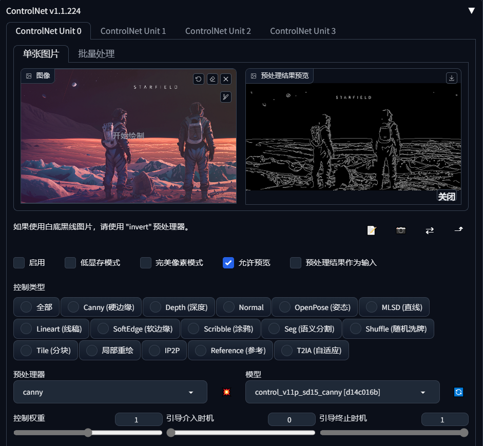
Task: Click the canny edge preview image
Action: 353,137
